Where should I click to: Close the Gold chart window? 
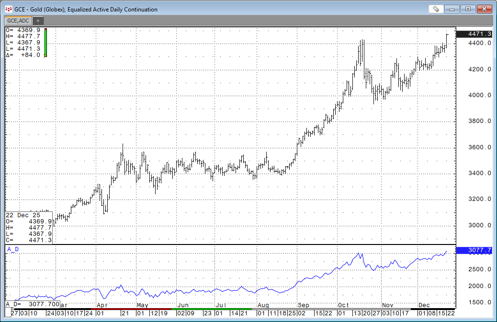coord(484,9)
